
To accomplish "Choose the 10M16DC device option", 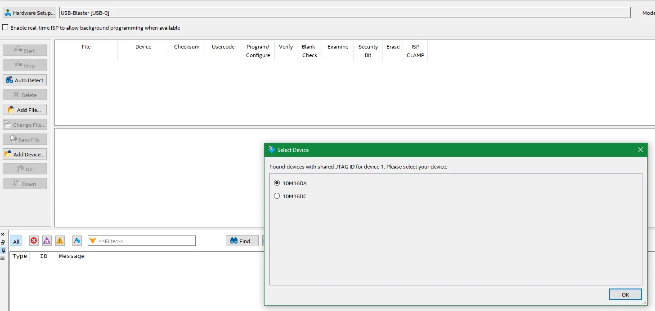I will coord(277,196).
